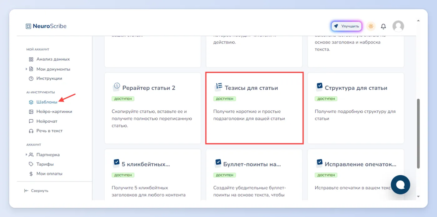The height and width of the screenshot is (217, 437).
Task: Open Рерайтер статьи 2 template title
Action: [x=149, y=88]
